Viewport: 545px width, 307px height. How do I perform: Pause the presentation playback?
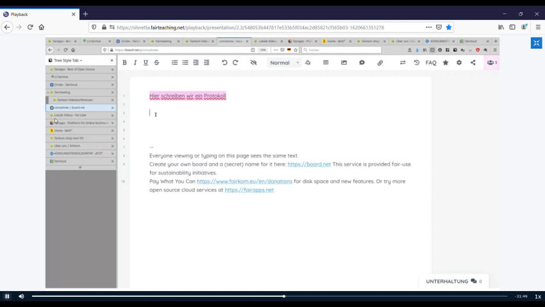coord(7,296)
